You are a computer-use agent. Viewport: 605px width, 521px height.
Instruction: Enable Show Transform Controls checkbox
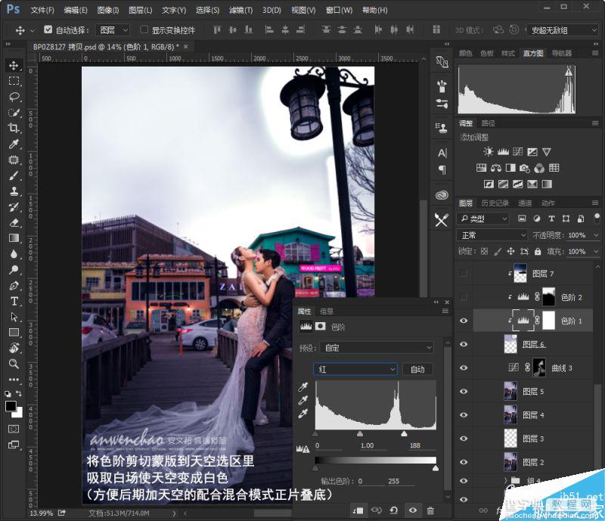coord(144,29)
